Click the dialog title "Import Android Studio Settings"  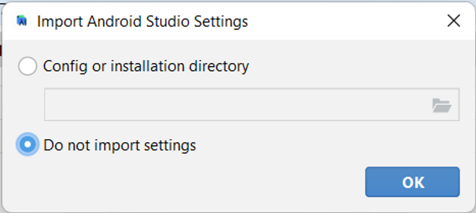click(x=142, y=21)
